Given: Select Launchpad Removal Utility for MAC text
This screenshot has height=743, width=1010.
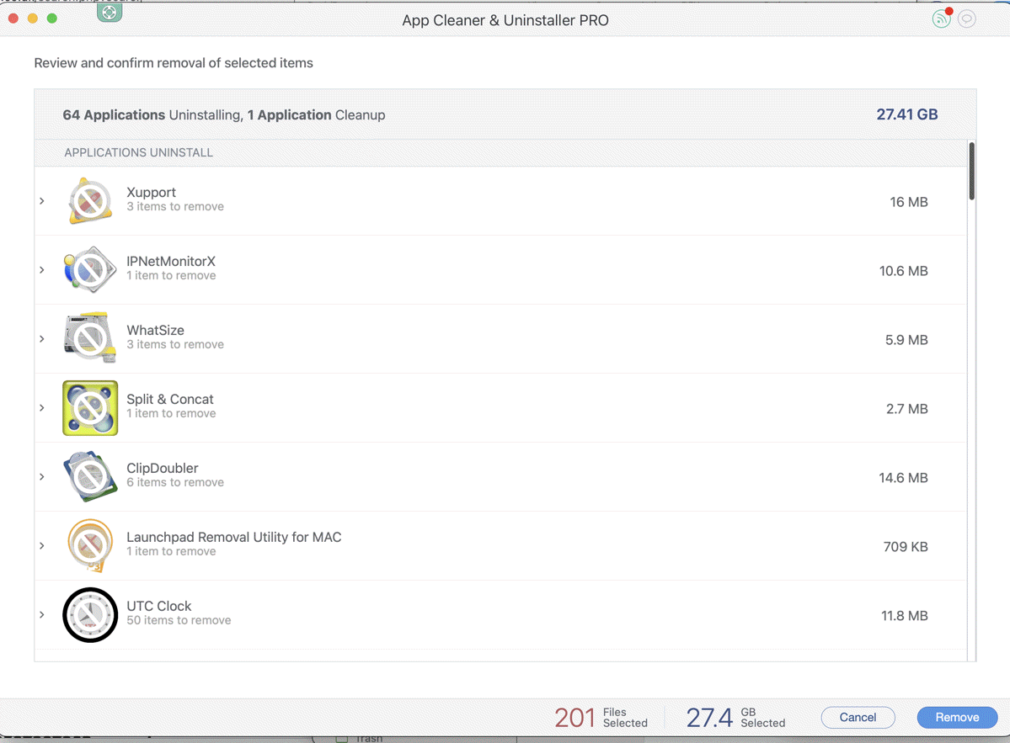Looking at the screenshot, I should [234, 537].
